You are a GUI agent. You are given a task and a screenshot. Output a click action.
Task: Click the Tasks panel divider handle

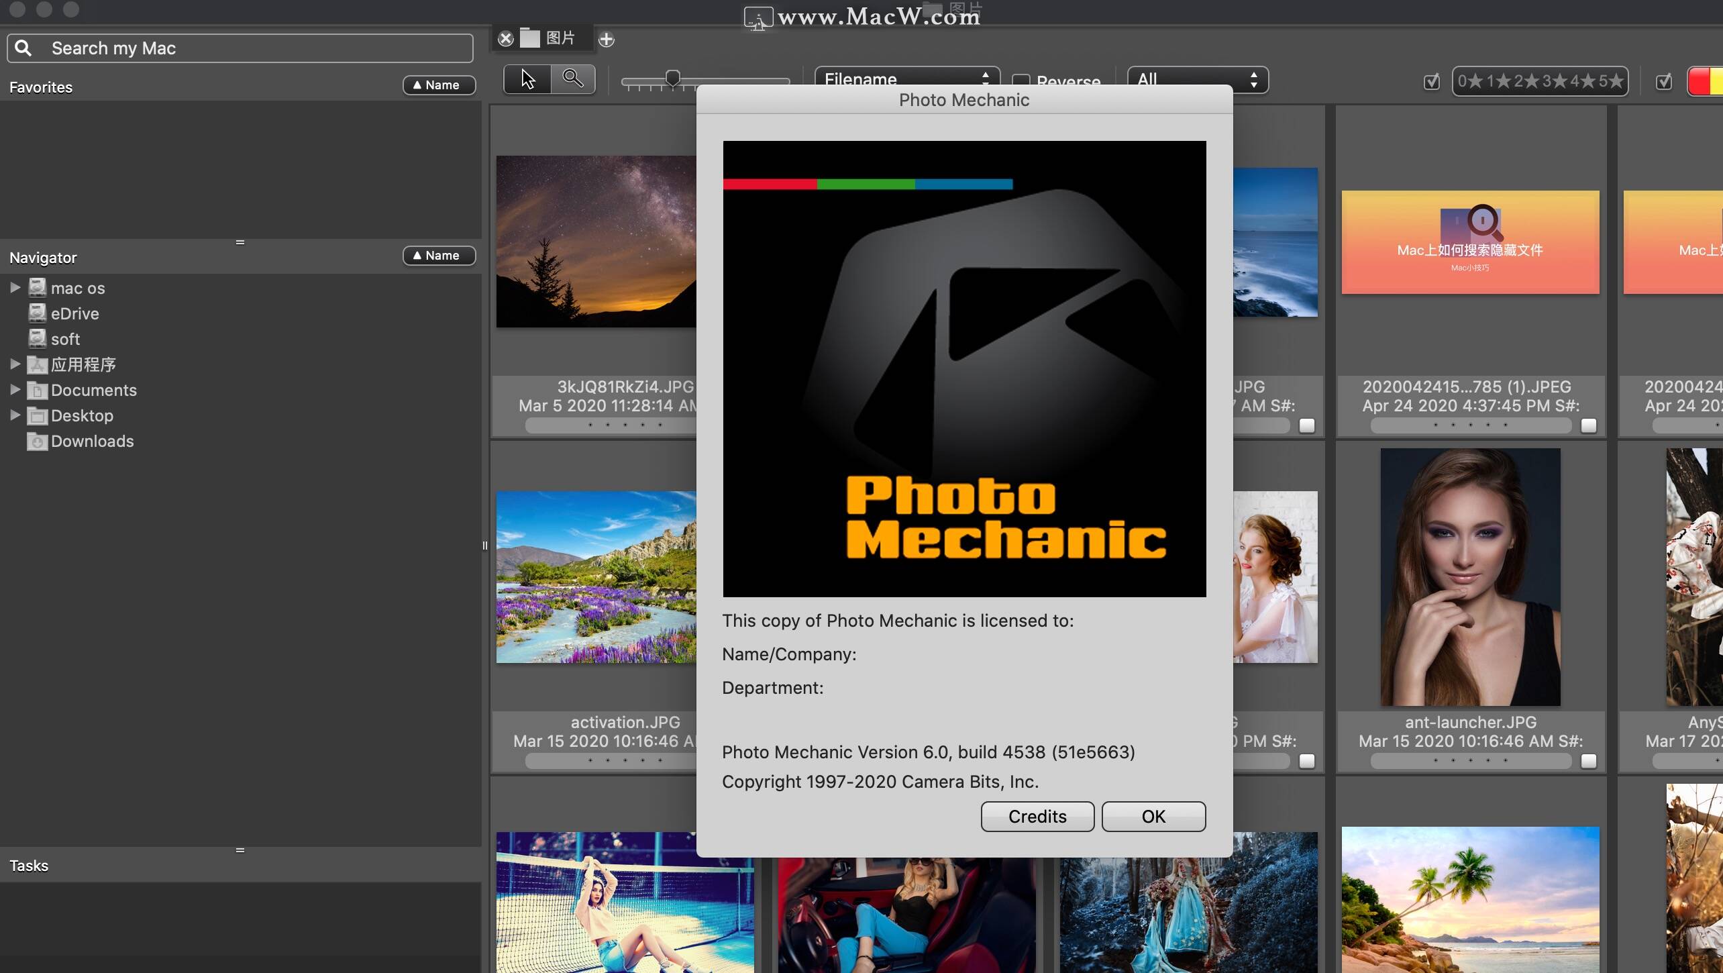tap(240, 850)
